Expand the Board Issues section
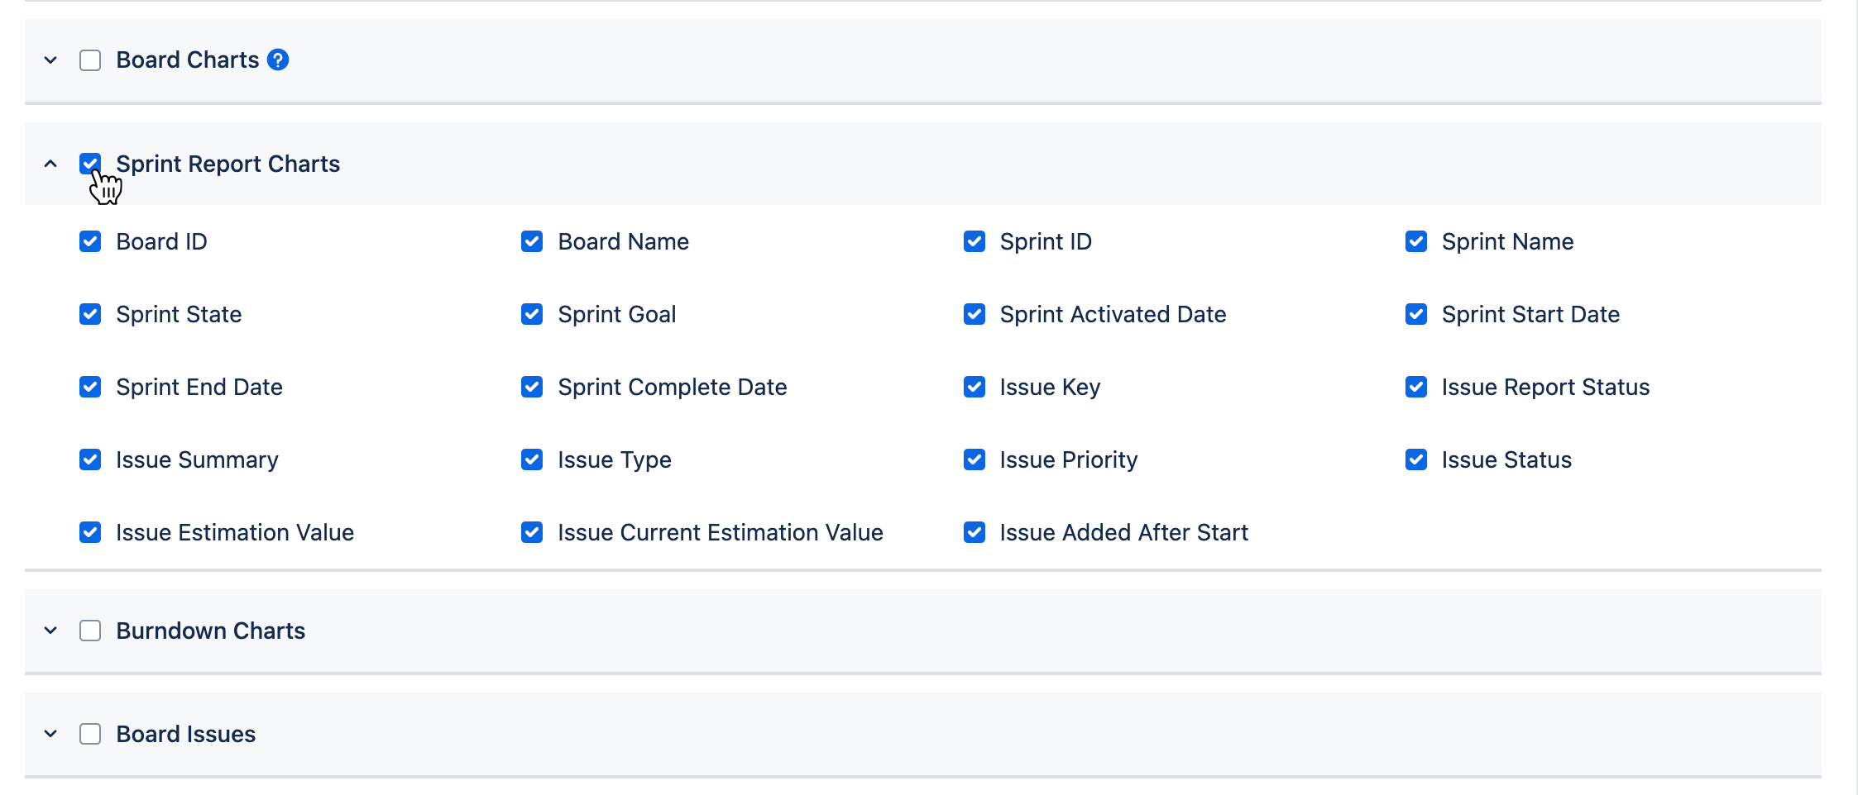This screenshot has width=1858, height=795. [50, 733]
